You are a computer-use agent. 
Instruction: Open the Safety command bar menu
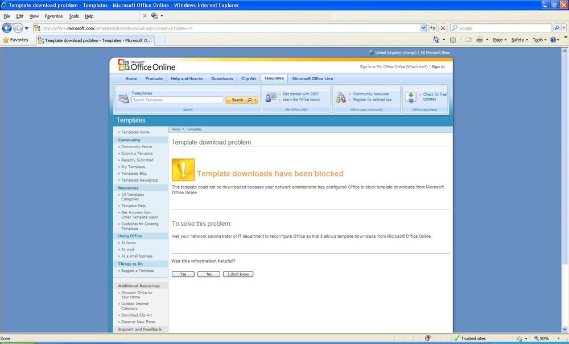519,40
